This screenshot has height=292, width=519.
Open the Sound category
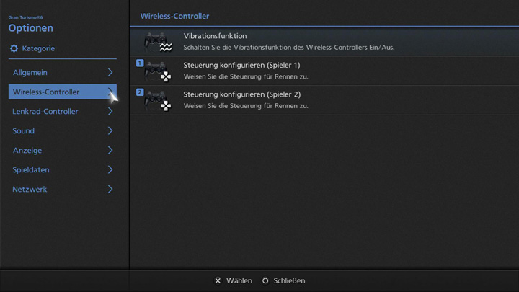coord(24,130)
